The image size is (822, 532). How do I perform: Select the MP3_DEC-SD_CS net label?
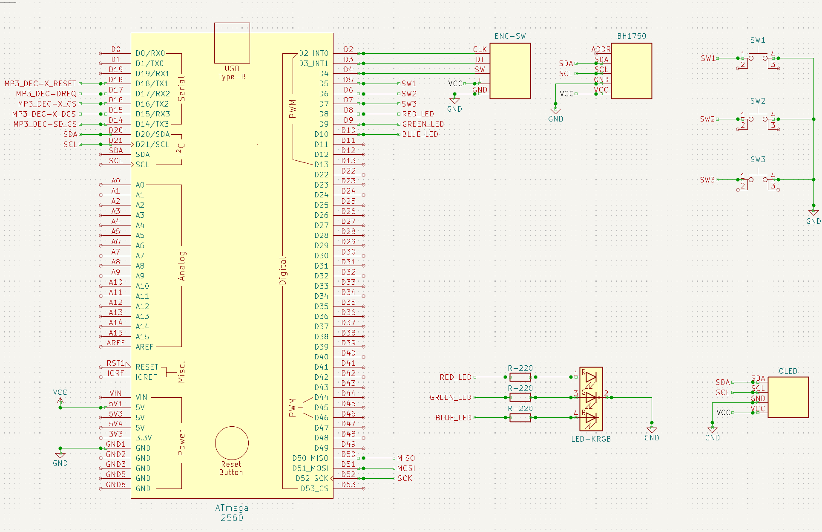click(45, 124)
